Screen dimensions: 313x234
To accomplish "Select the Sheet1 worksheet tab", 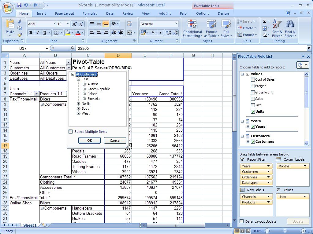I will (30, 225).
